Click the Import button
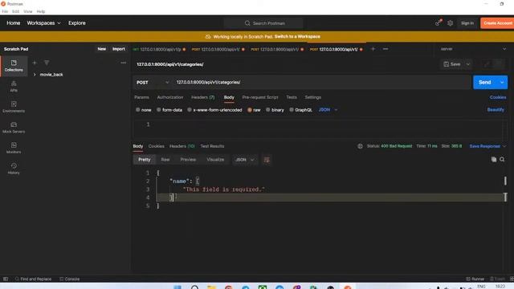The image size is (514, 289). pos(119,49)
